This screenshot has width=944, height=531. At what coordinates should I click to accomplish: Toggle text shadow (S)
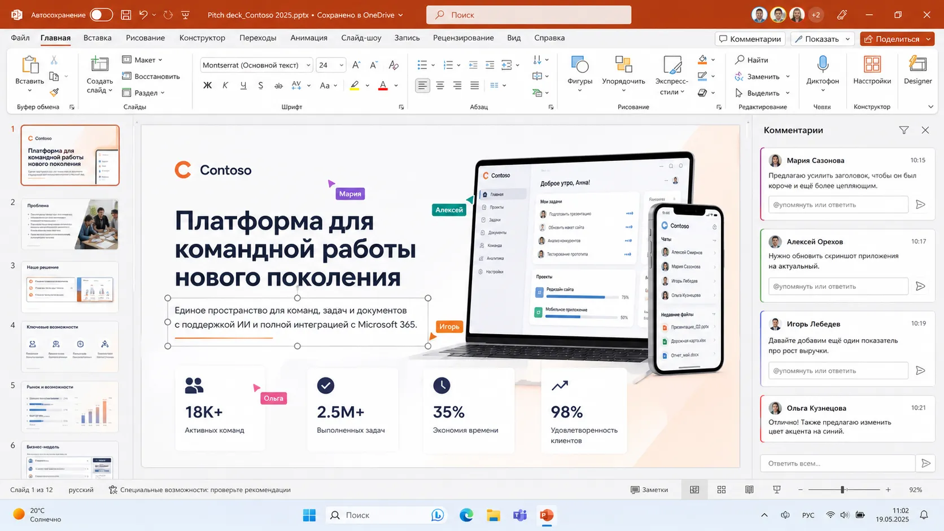tap(260, 85)
